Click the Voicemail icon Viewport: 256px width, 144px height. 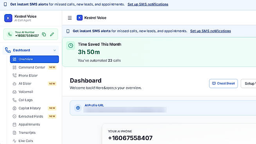14,92
